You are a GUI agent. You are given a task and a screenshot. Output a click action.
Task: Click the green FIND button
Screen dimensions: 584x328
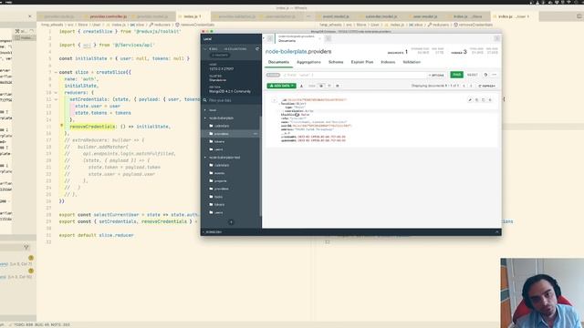[456, 75]
